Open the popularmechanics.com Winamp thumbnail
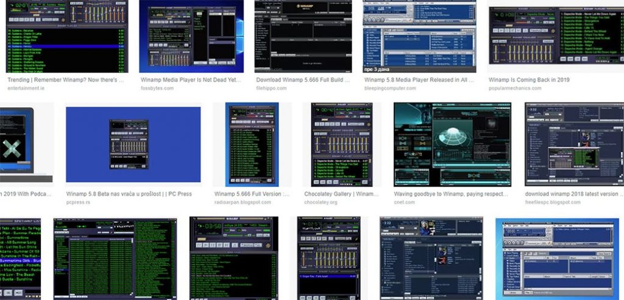 [556, 36]
